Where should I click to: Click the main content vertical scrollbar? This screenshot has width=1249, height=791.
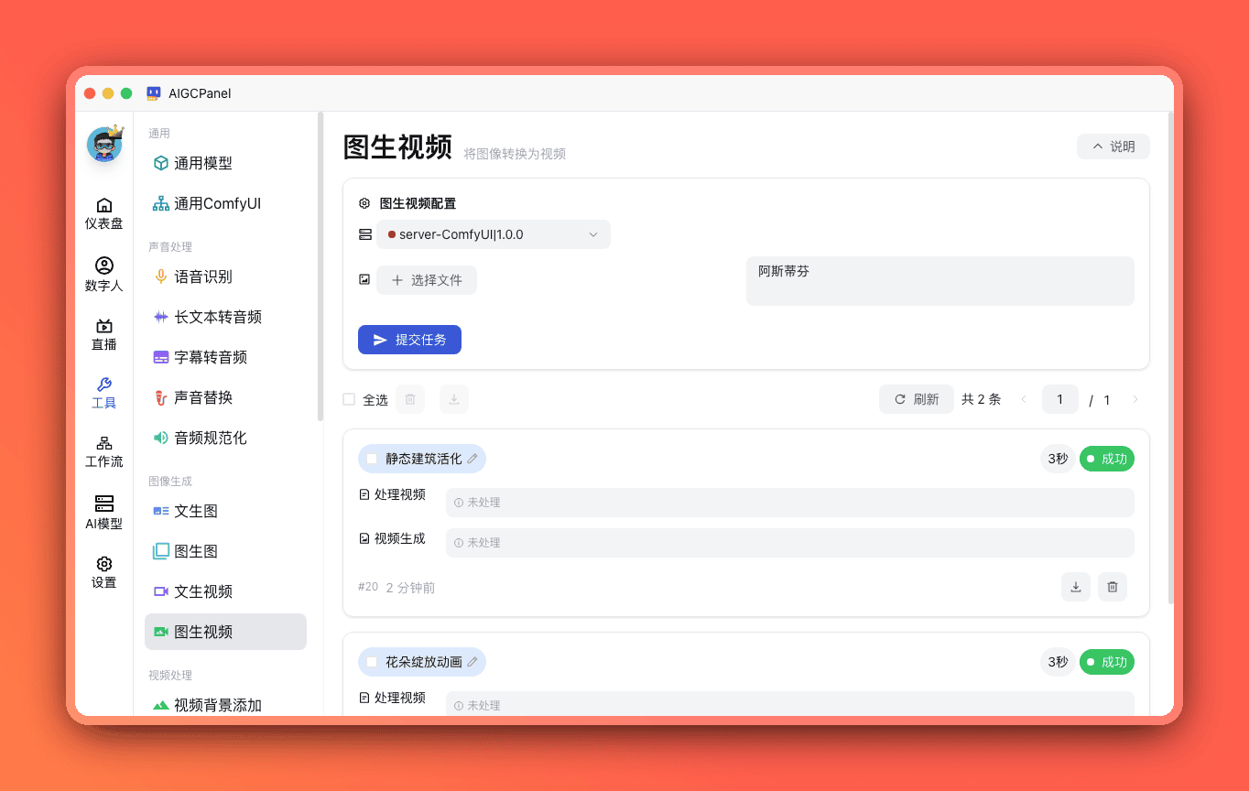click(1170, 357)
